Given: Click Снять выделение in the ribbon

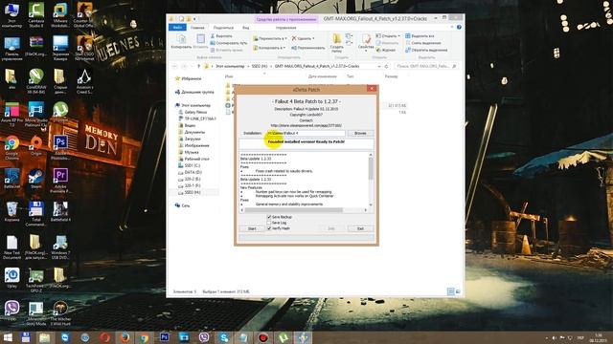Looking at the screenshot, I should (x=423, y=43).
